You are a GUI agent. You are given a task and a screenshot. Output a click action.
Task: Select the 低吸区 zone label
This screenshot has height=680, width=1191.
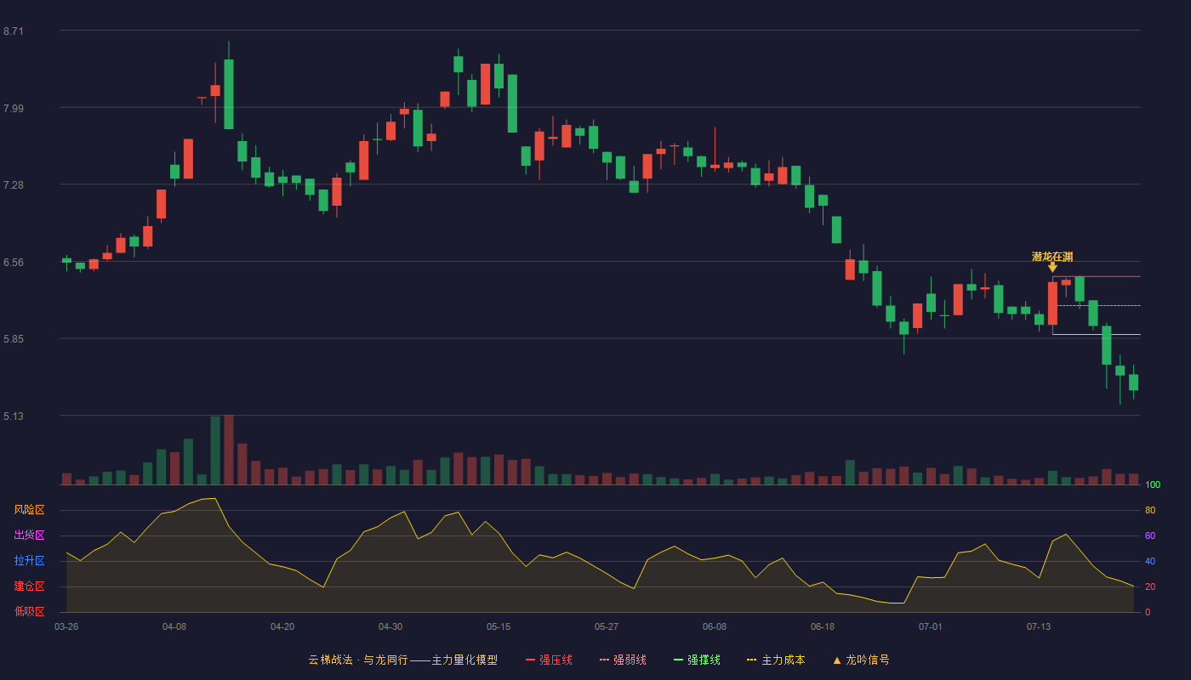[x=29, y=611]
